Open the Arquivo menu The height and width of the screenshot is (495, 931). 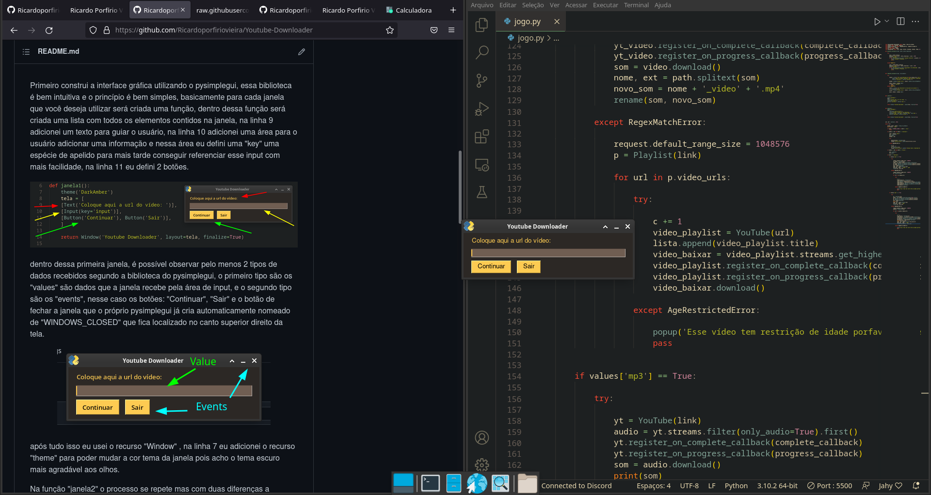[482, 5]
